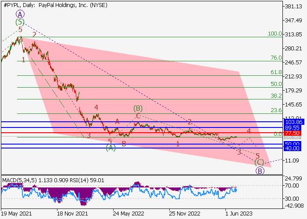The image size is (307, 219).
Task: Select the red horizontal line at 77.50
Action: (142, 133)
